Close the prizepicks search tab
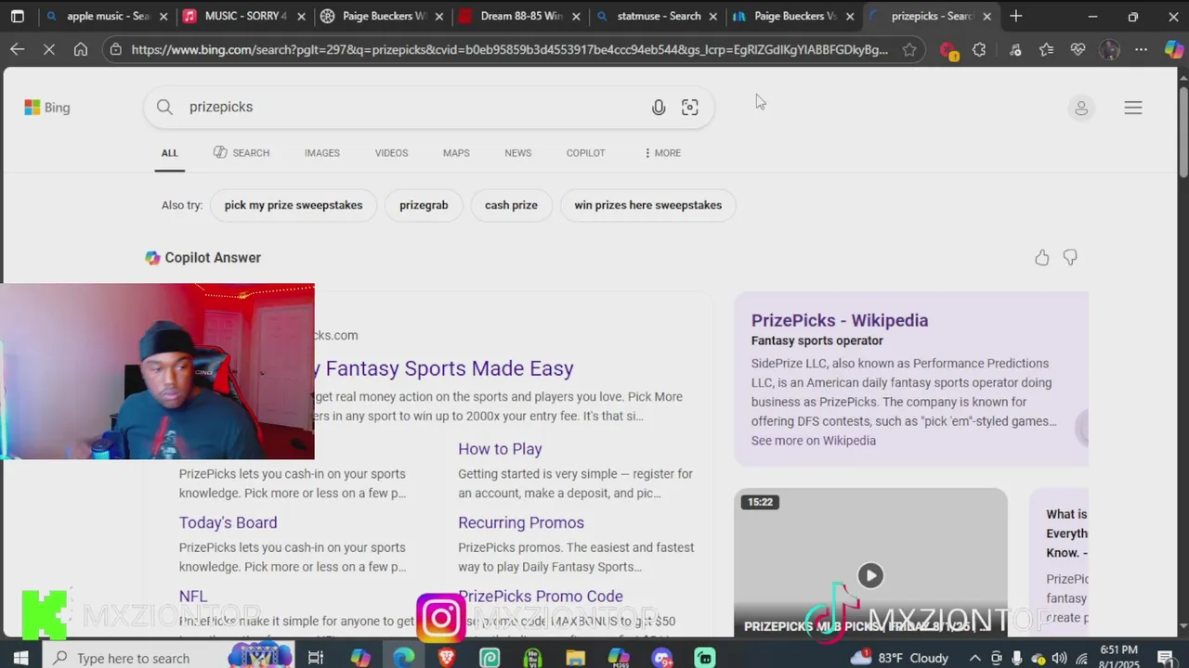Screen dimensions: 1189x668 click(x=986, y=16)
